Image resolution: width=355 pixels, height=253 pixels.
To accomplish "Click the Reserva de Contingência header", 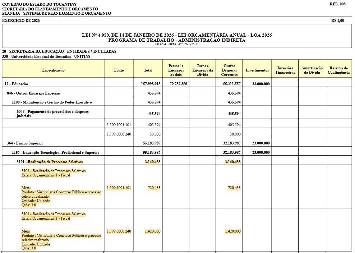I will pos(338,70).
